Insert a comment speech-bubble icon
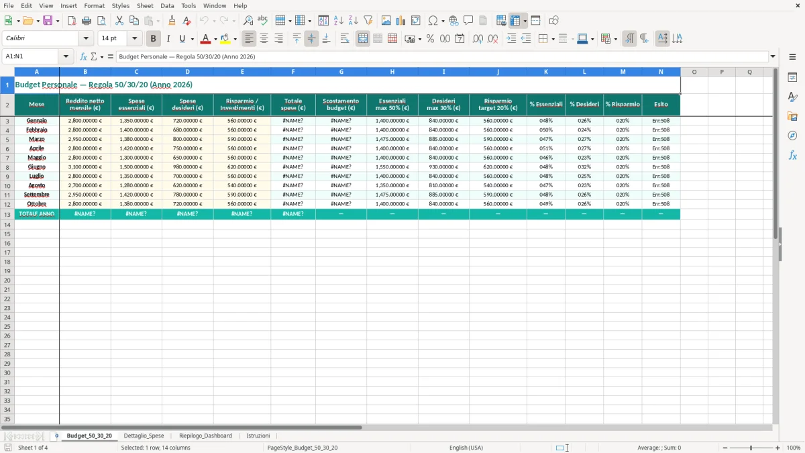Screen dimensions: 805x453 pos(468,21)
